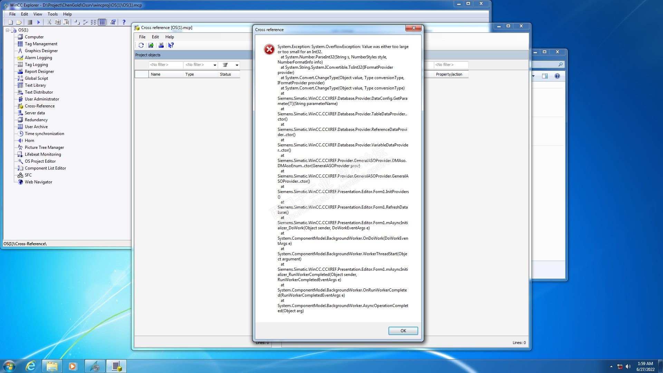The image size is (663, 373).
Task: Open the Type filter dropdown arrow
Action: [x=215, y=65]
